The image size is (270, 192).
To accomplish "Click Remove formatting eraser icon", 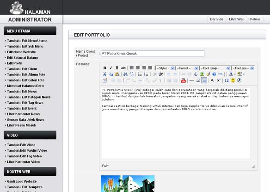I will [x=198, y=81].
